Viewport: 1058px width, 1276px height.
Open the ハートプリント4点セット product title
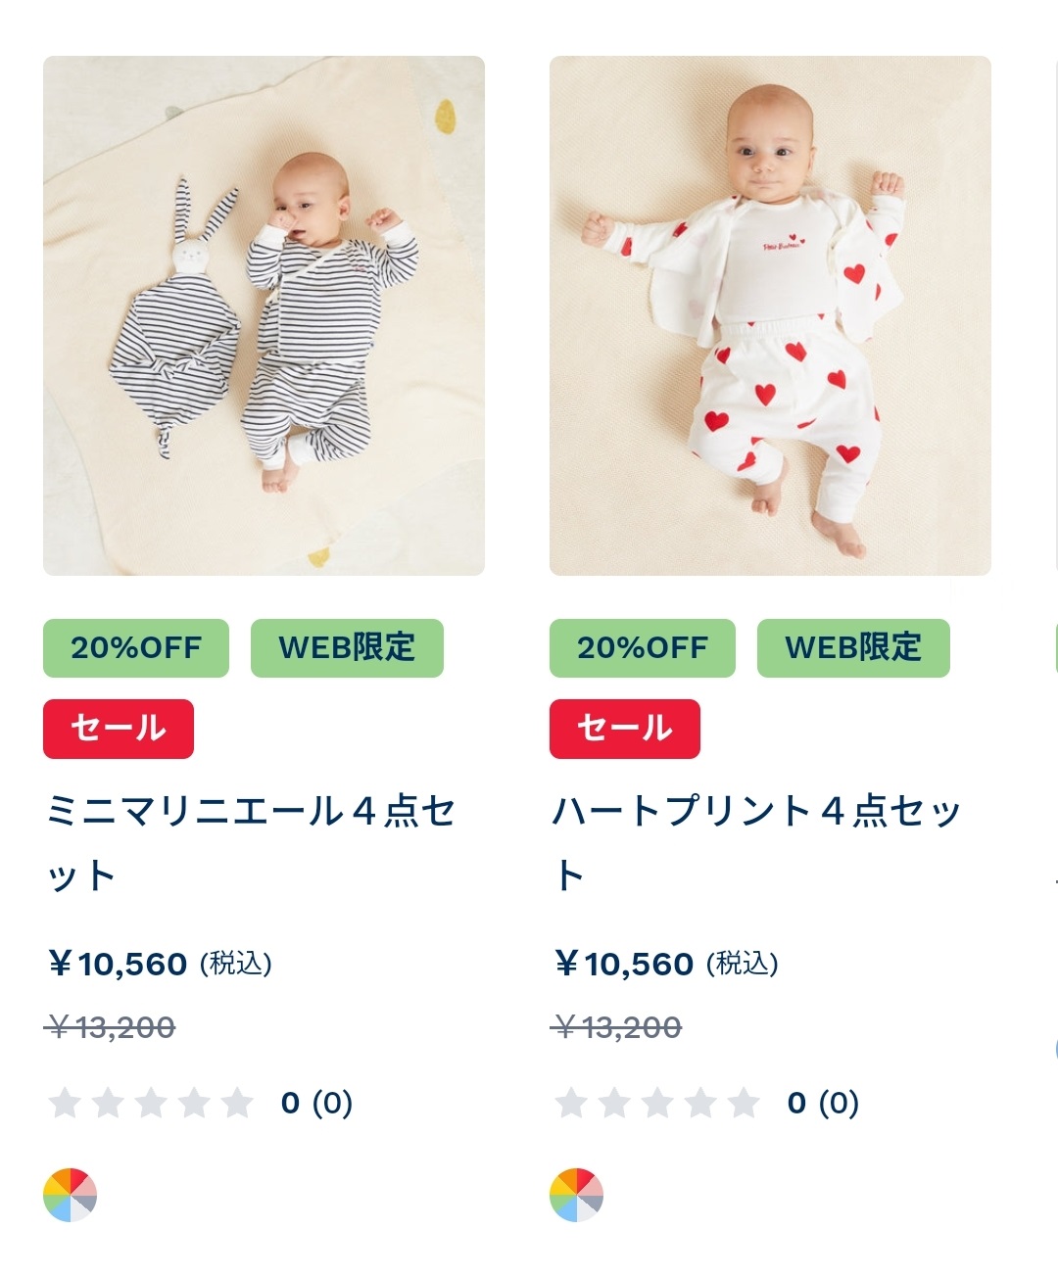coord(756,842)
